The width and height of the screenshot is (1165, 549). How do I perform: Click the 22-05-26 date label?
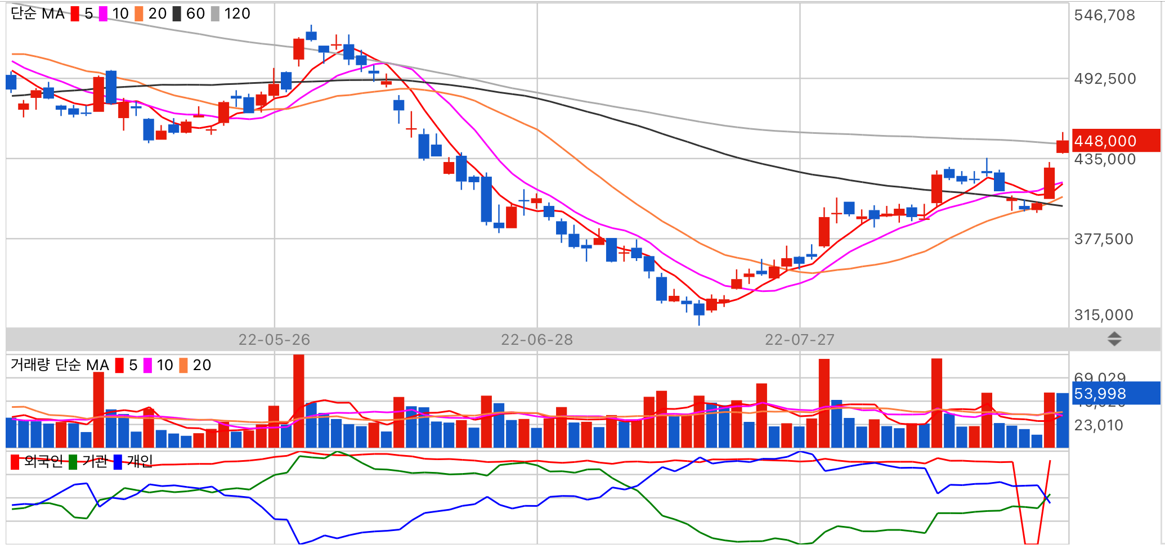[274, 340]
